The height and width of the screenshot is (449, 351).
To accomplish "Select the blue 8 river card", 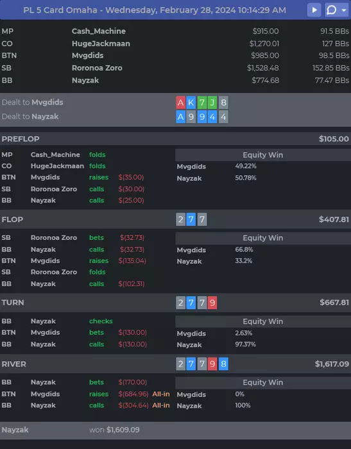I will click(223, 364).
